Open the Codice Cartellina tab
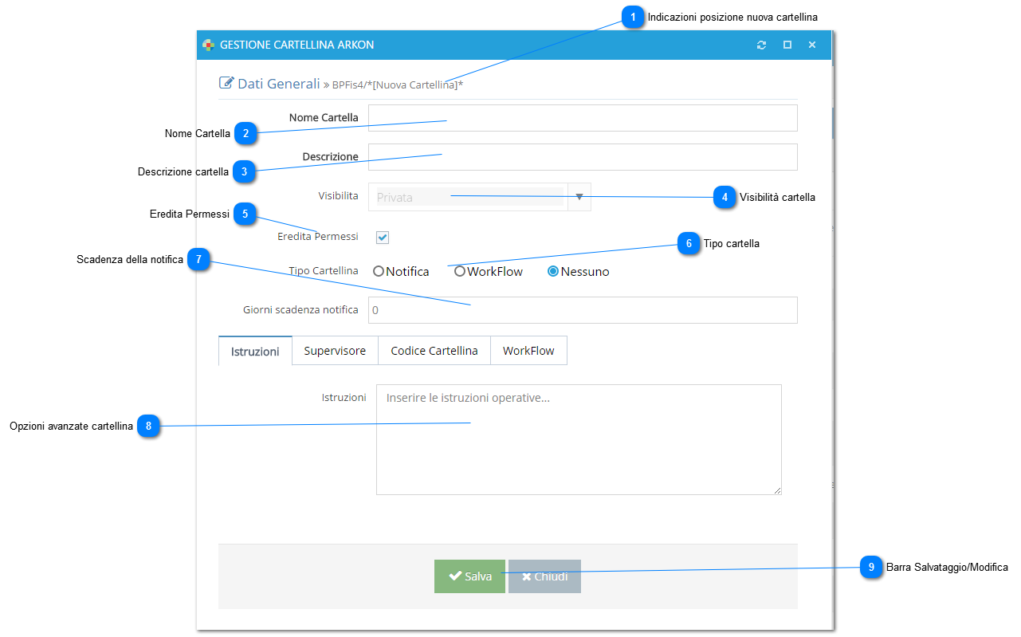Image resolution: width=1021 pixels, height=637 pixels. pyautogui.click(x=434, y=351)
